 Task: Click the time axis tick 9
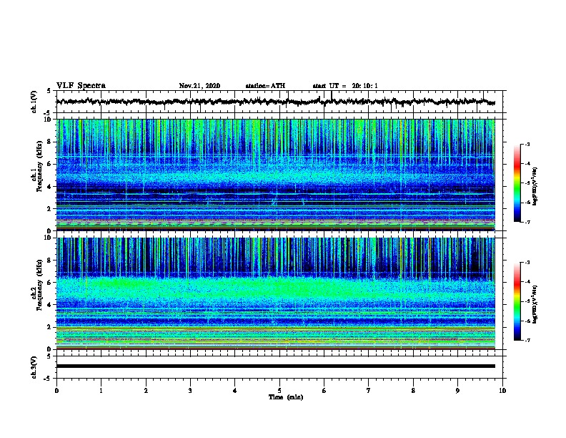(x=457, y=391)
